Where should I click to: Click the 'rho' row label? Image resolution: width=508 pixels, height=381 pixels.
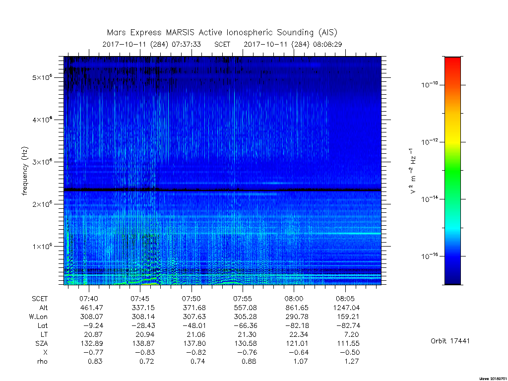42,361
